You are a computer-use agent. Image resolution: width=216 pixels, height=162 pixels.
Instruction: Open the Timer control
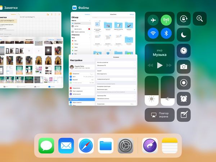click(184, 51)
